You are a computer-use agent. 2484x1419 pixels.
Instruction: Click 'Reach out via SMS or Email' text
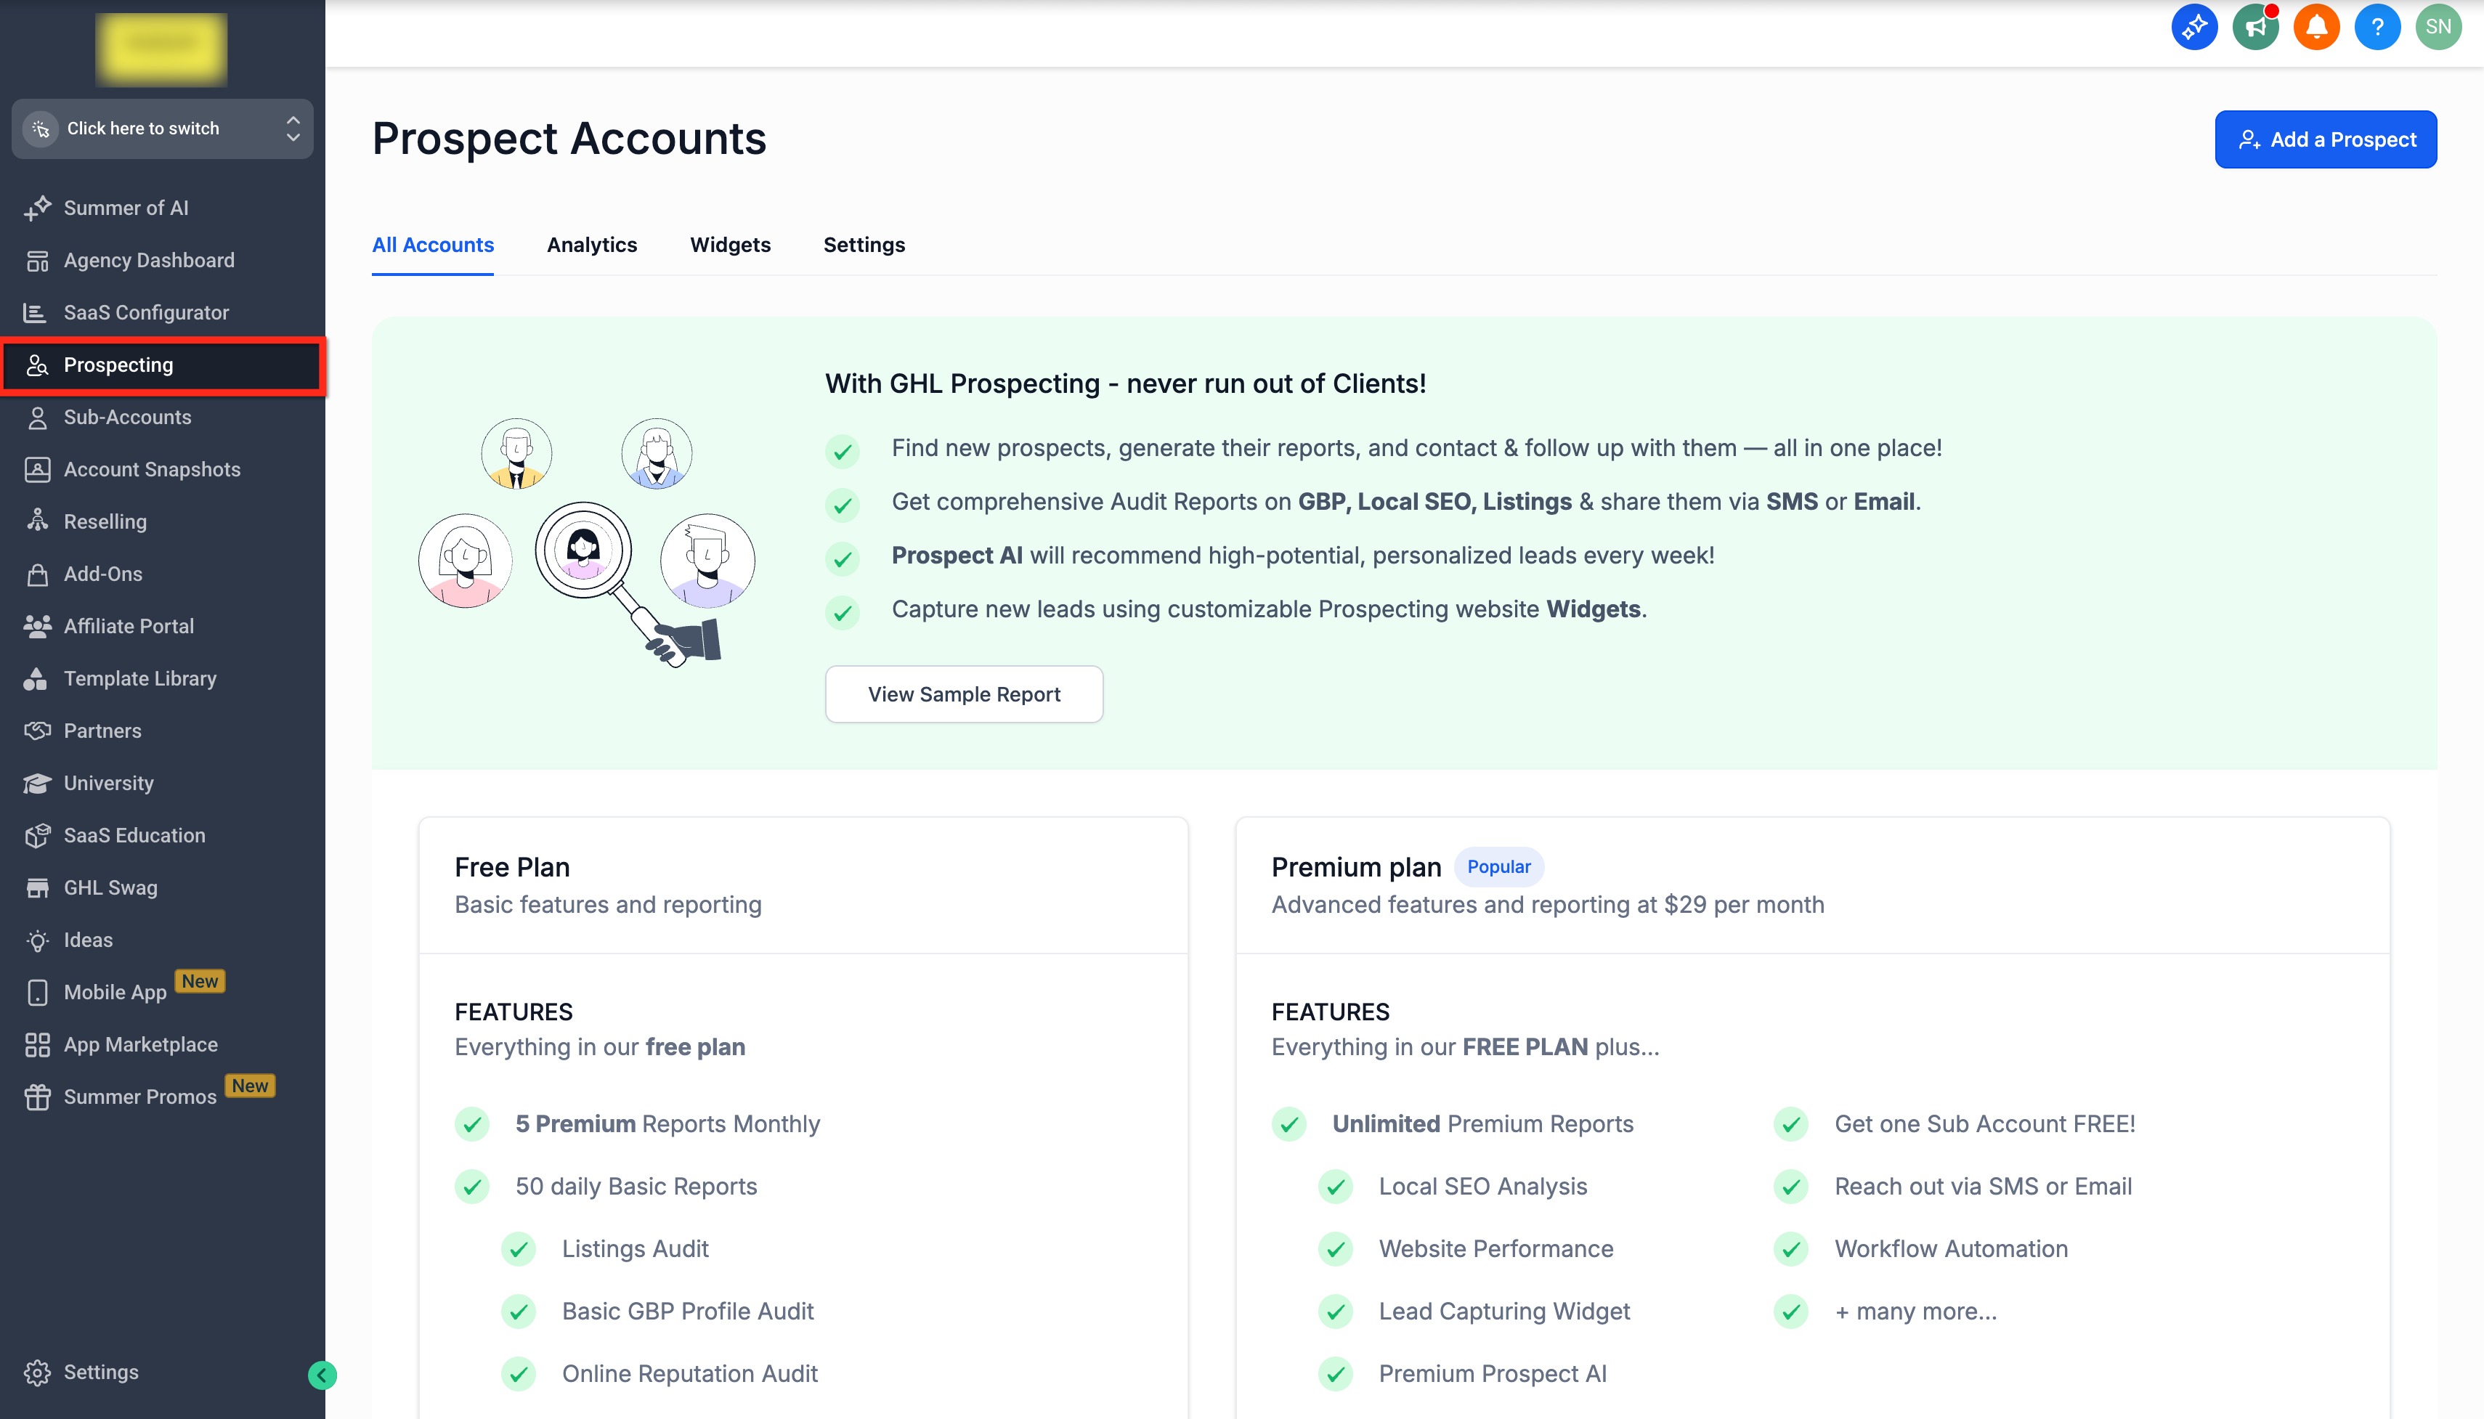pos(1983,1186)
